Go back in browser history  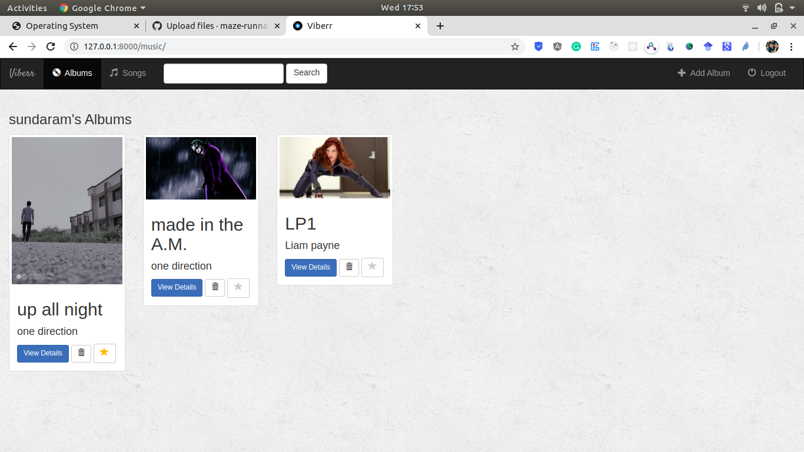[x=13, y=46]
